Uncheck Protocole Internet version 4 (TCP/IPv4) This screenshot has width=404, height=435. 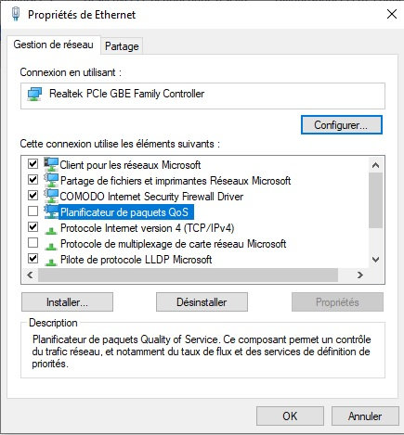33,227
